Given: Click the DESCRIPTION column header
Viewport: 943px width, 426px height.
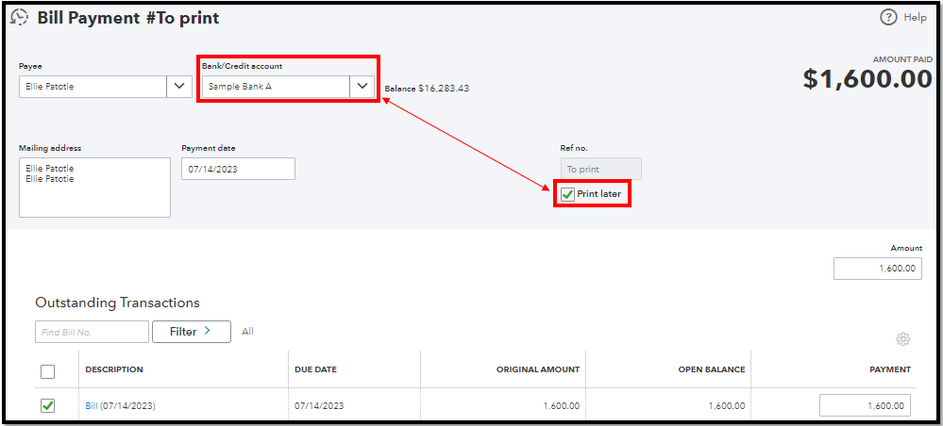Looking at the screenshot, I should tap(114, 369).
